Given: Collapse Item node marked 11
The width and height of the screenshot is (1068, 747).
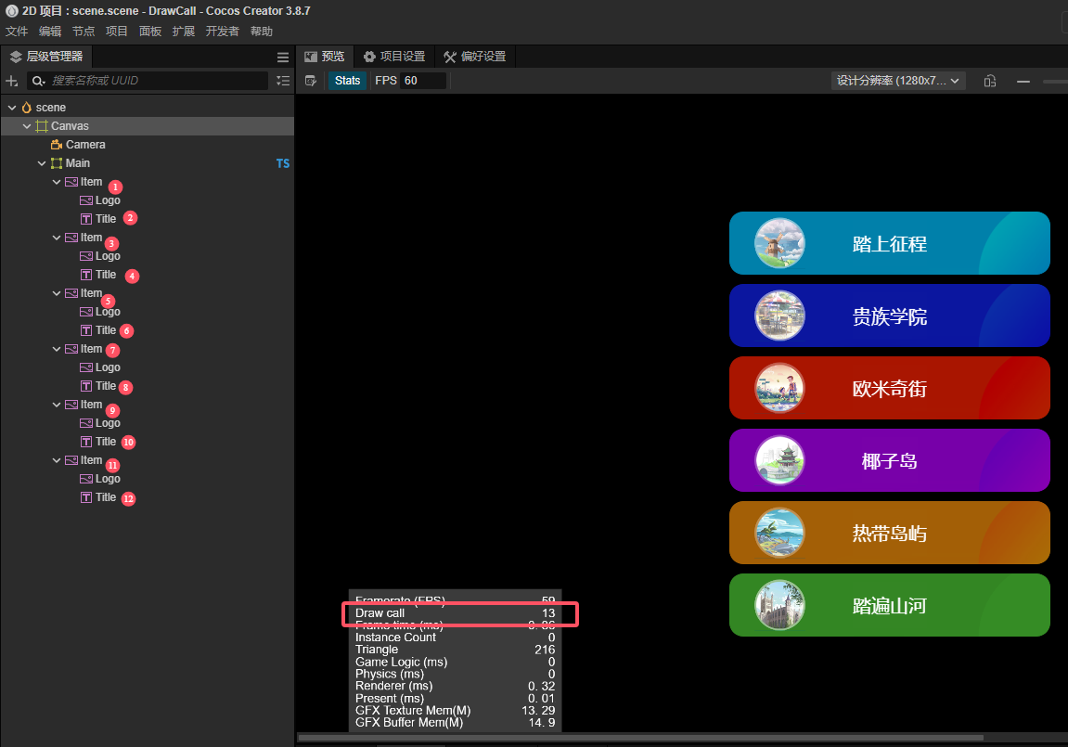Looking at the screenshot, I should (x=57, y=460).
